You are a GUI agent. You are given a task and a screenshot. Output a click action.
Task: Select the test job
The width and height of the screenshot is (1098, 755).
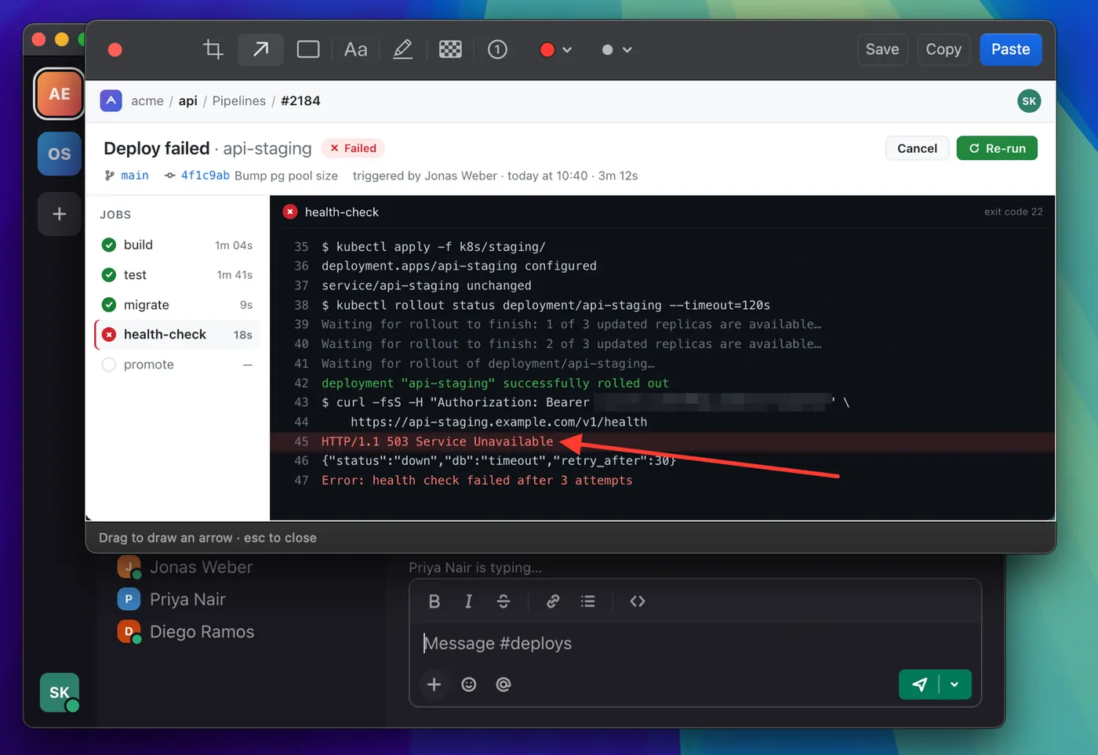tap(177, 274)
